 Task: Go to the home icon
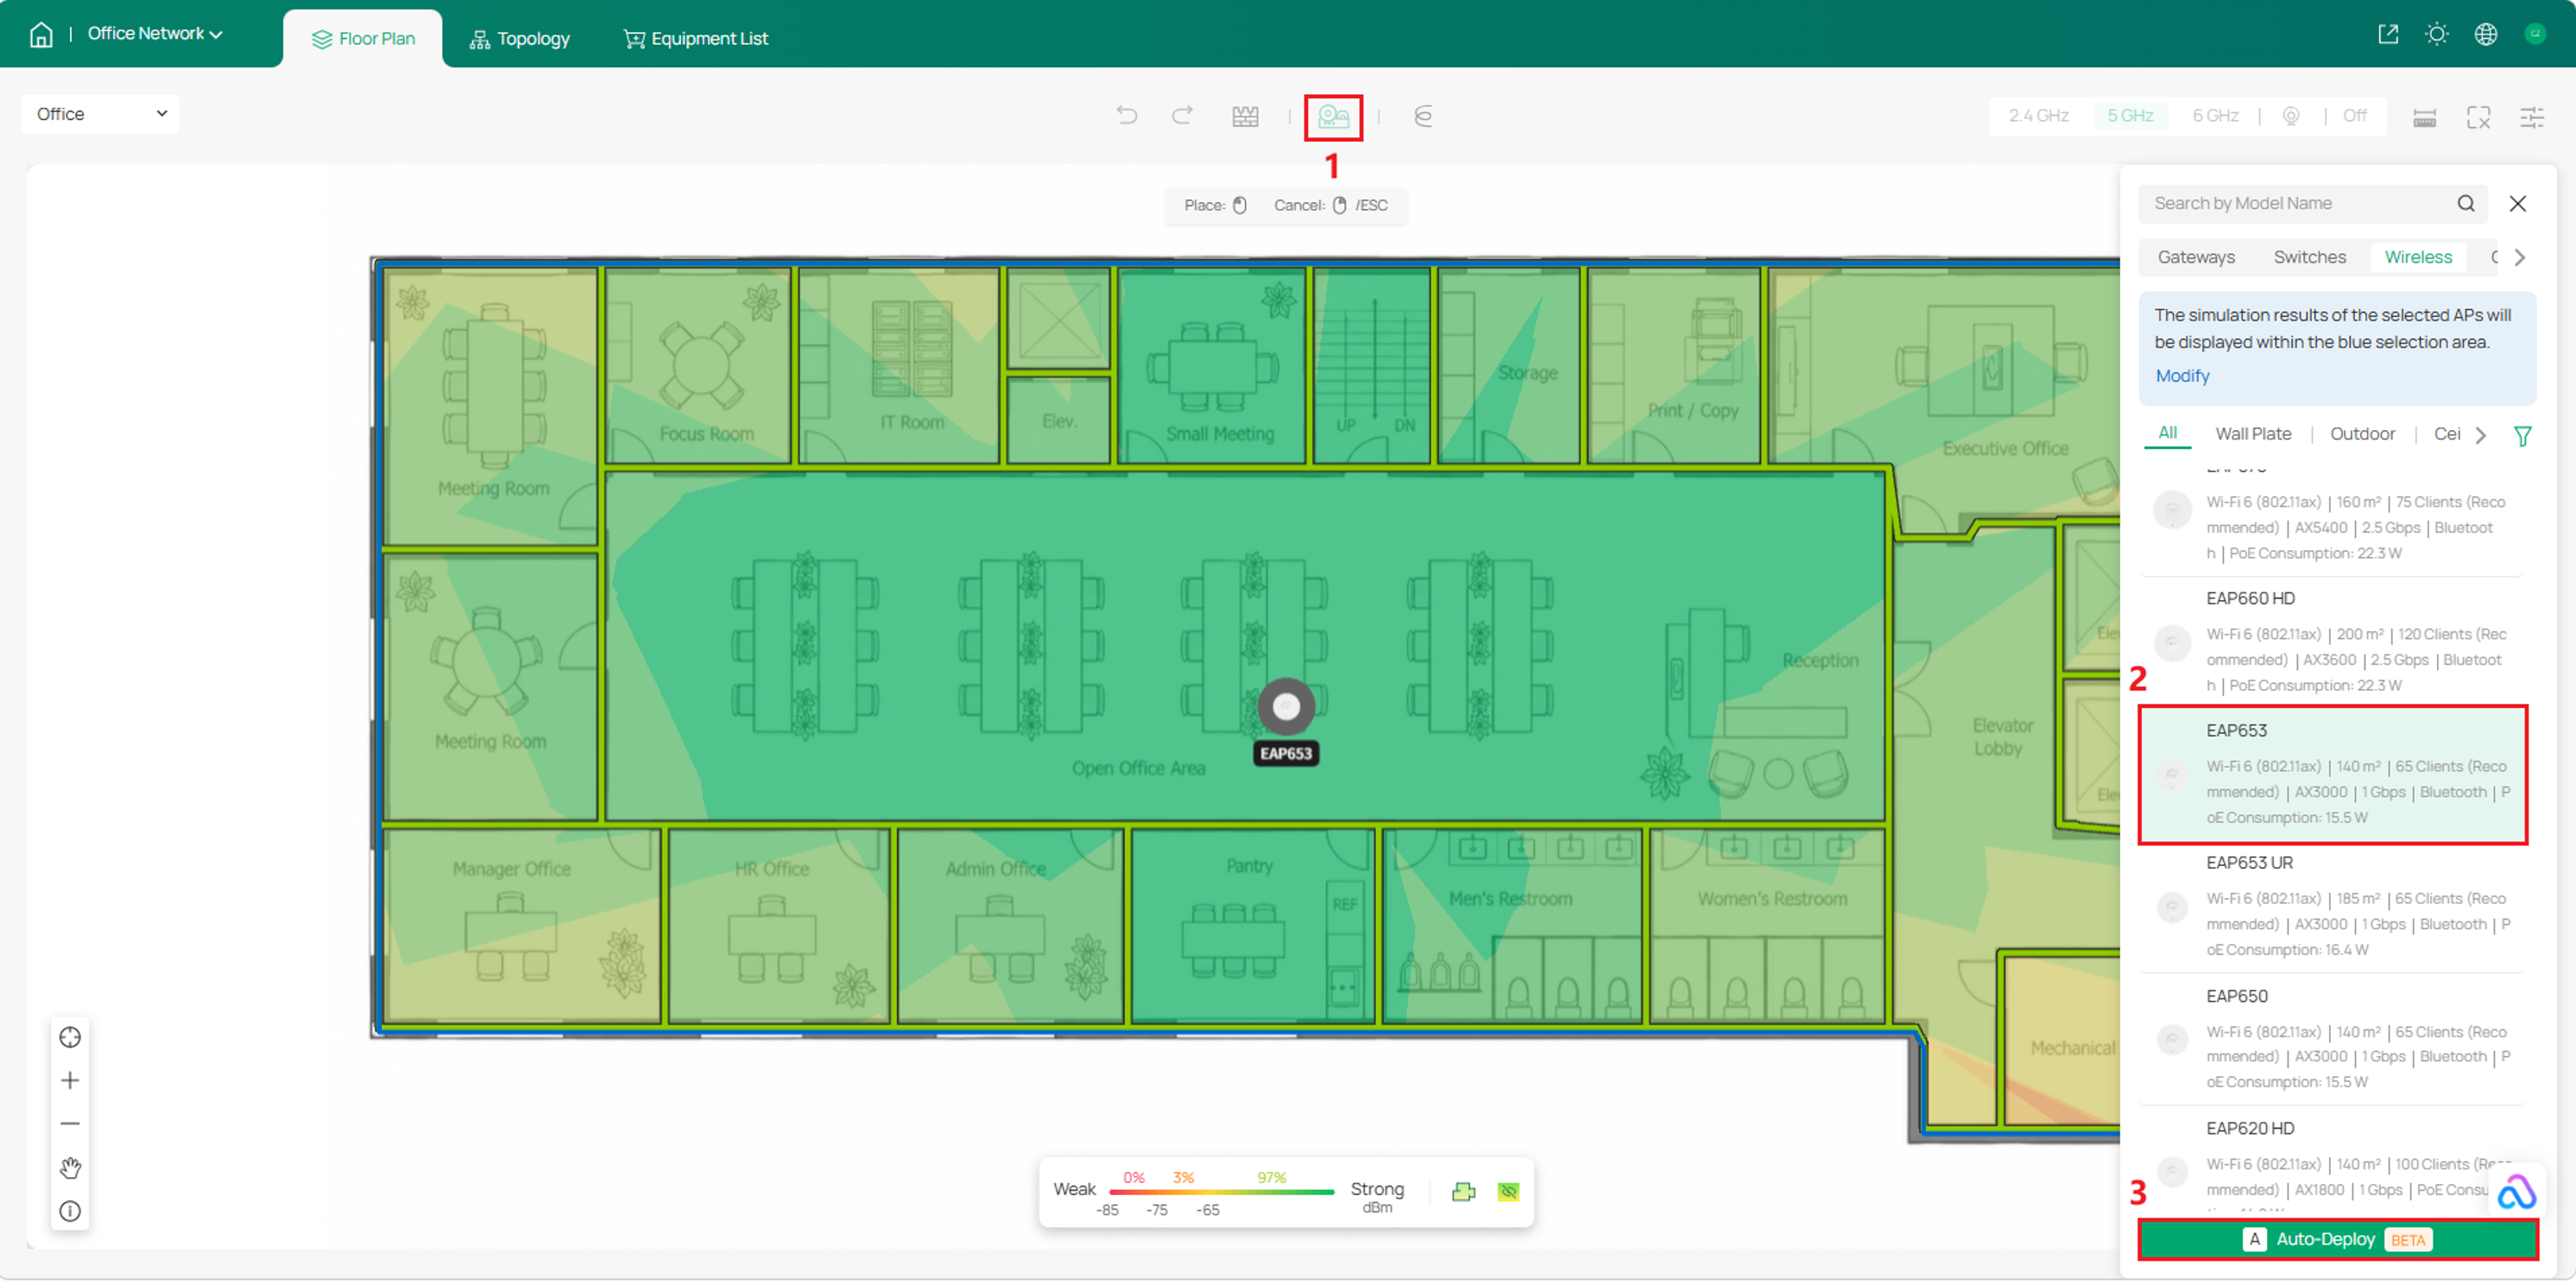point(41,35)
